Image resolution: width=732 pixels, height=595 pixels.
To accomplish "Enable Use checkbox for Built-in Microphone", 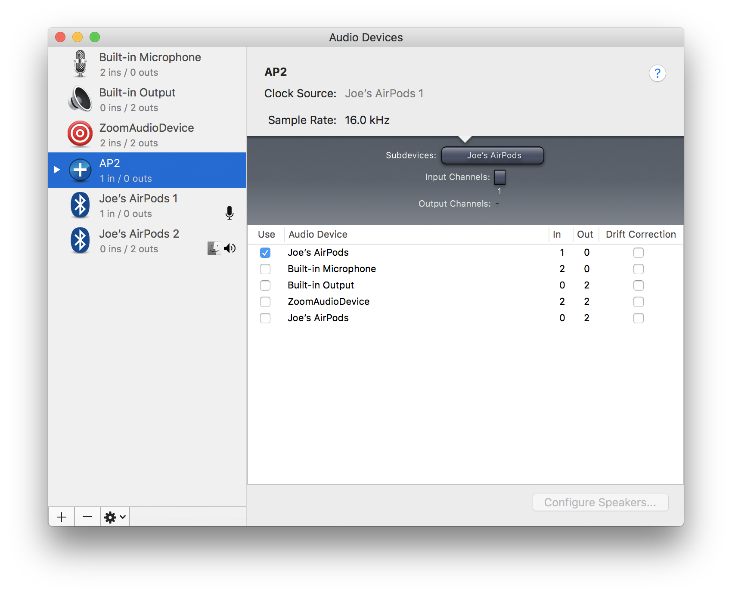I will click(x=265, y=269).
